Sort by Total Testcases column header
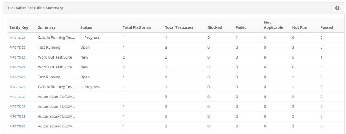The image size is (346, 134). (x=179, y=27)
